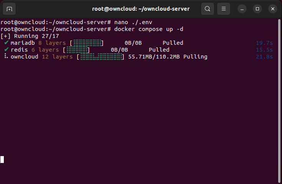Click the window title 'root@owncloud: ~/owncloud-server'
The width and height of the screenshot is (282, 184).
[141, 9]
